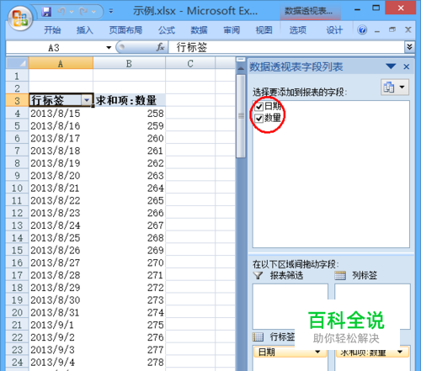Click the Select All corner button
This screenshot has height=371, width=421.
[x=17, y=63]
